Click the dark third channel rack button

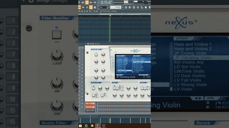coord(90,111)
